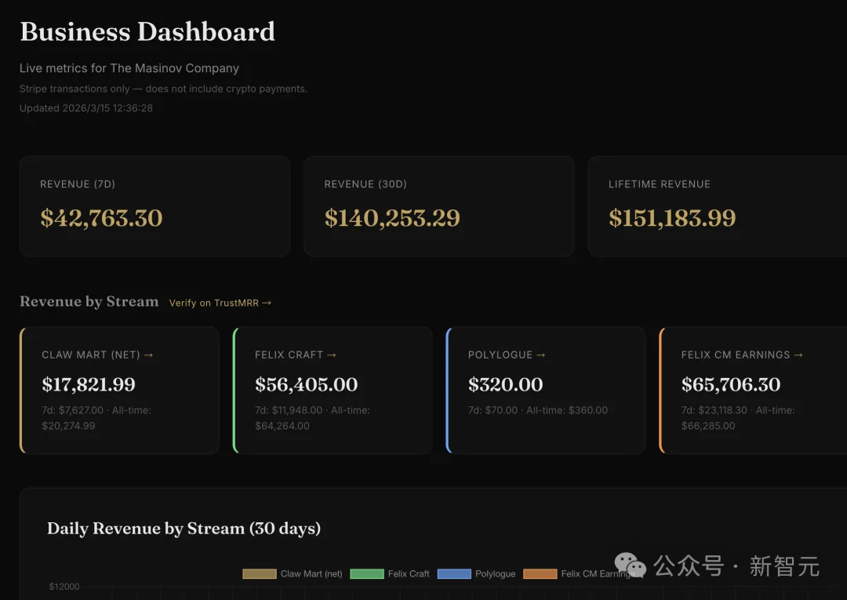Click the Business Dashboard page title
This screenshot has height=600, width=847.
click(147, 32)
